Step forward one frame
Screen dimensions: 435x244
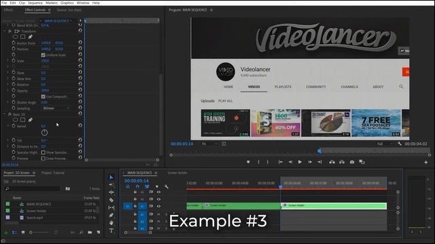(310, 162)
